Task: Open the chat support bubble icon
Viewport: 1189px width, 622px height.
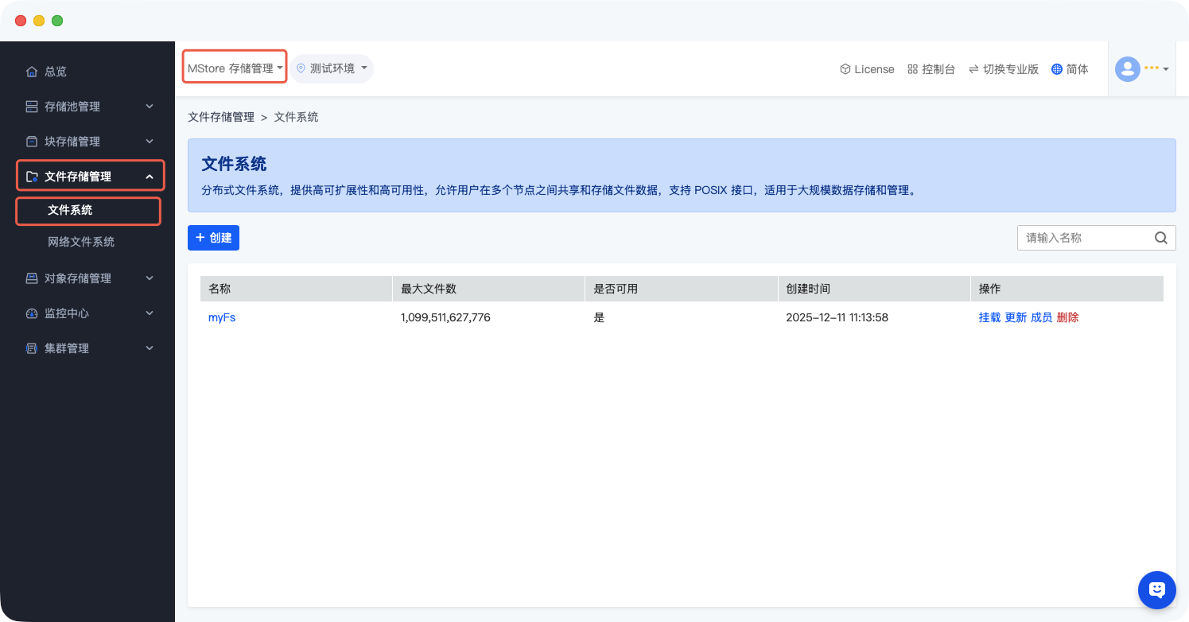Action: click(x=1156, y=589)
